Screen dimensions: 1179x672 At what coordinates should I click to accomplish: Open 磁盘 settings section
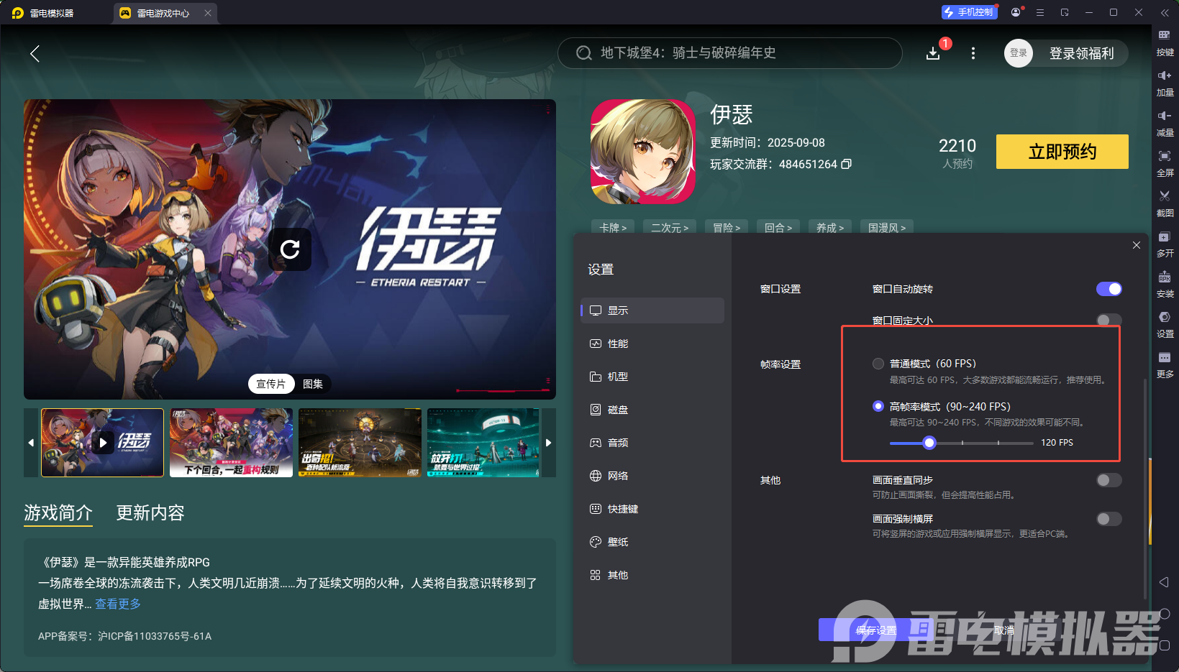(x=652, y=410)
